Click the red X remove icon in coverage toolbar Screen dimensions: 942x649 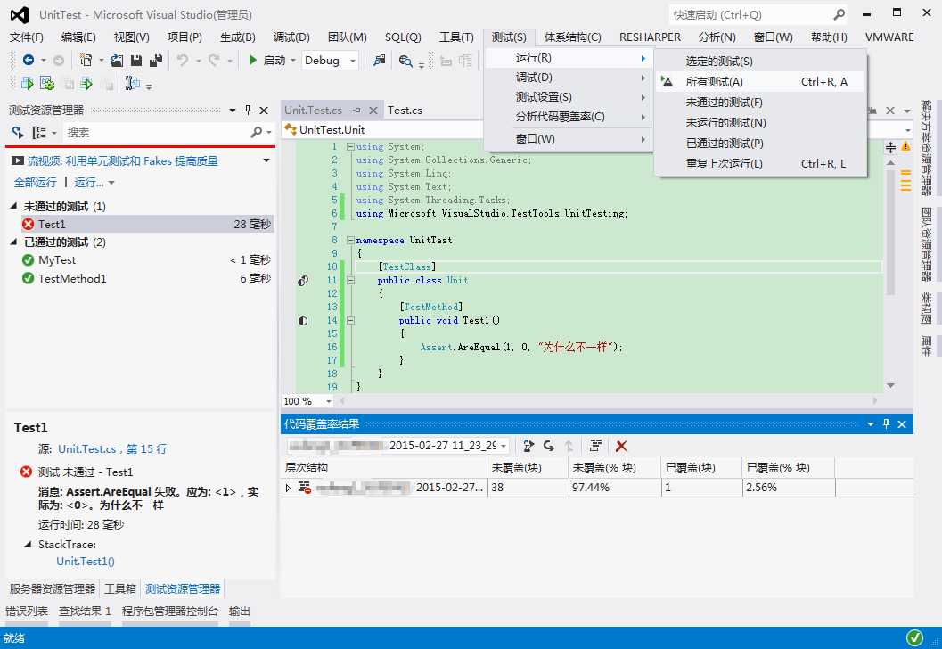621,445
